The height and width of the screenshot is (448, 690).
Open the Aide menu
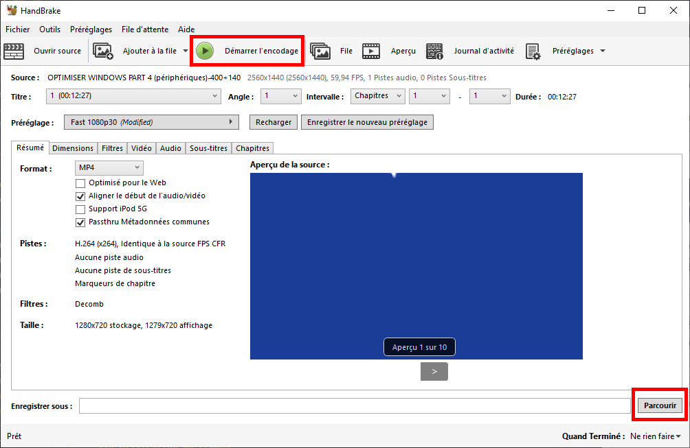[186, 30]
